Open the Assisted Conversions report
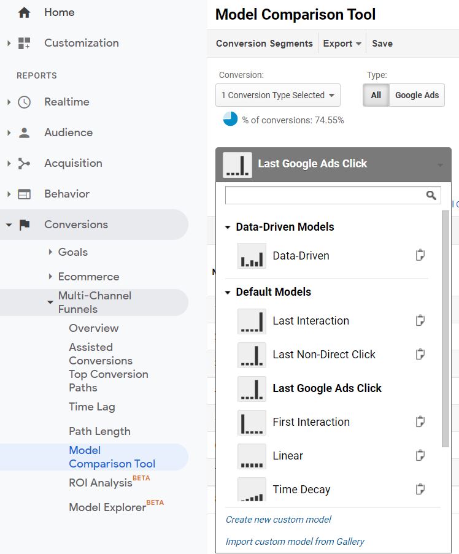The width and height of the screenshot is (459, 554). [100, 354]
